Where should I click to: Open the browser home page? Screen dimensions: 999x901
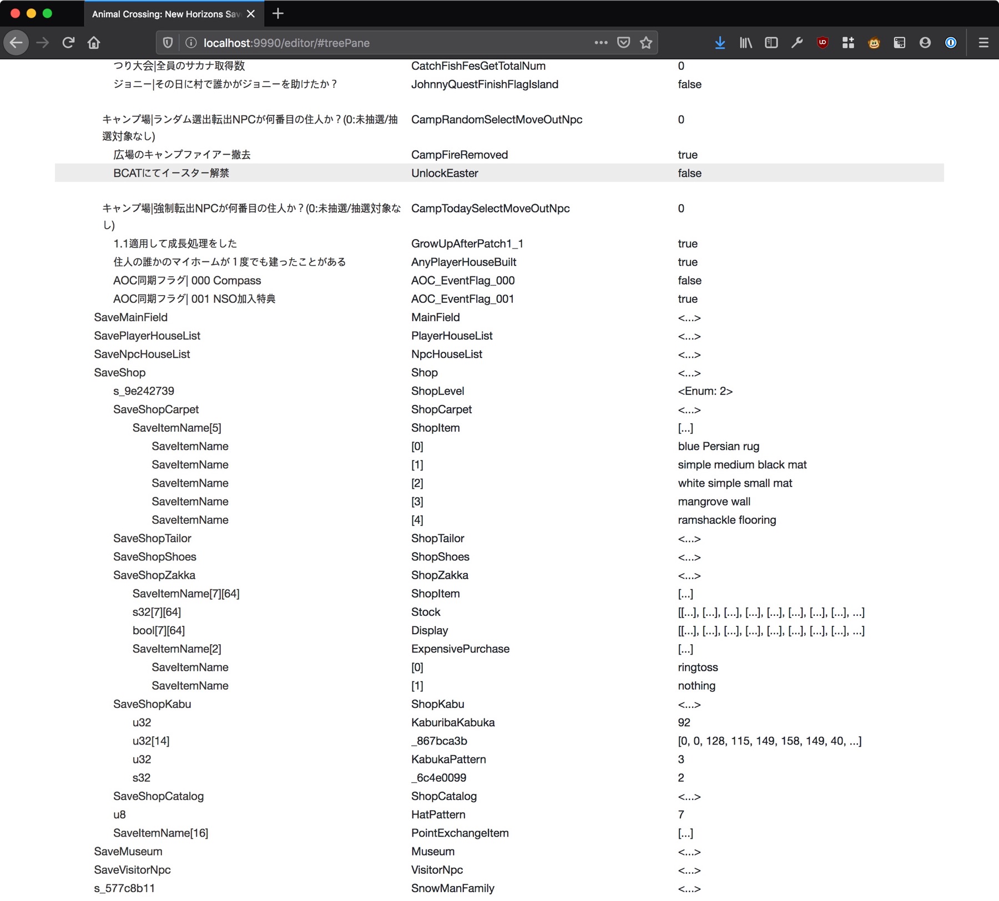[x=94, y=43]
